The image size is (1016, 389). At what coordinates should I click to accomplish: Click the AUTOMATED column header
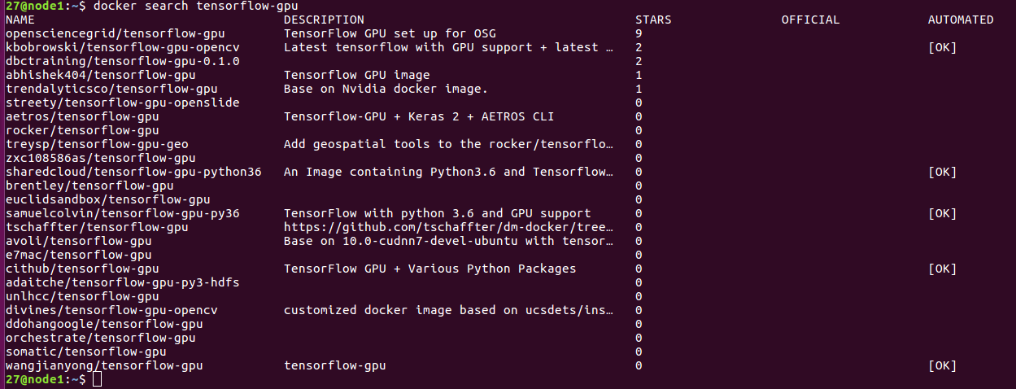click(961, 20)
